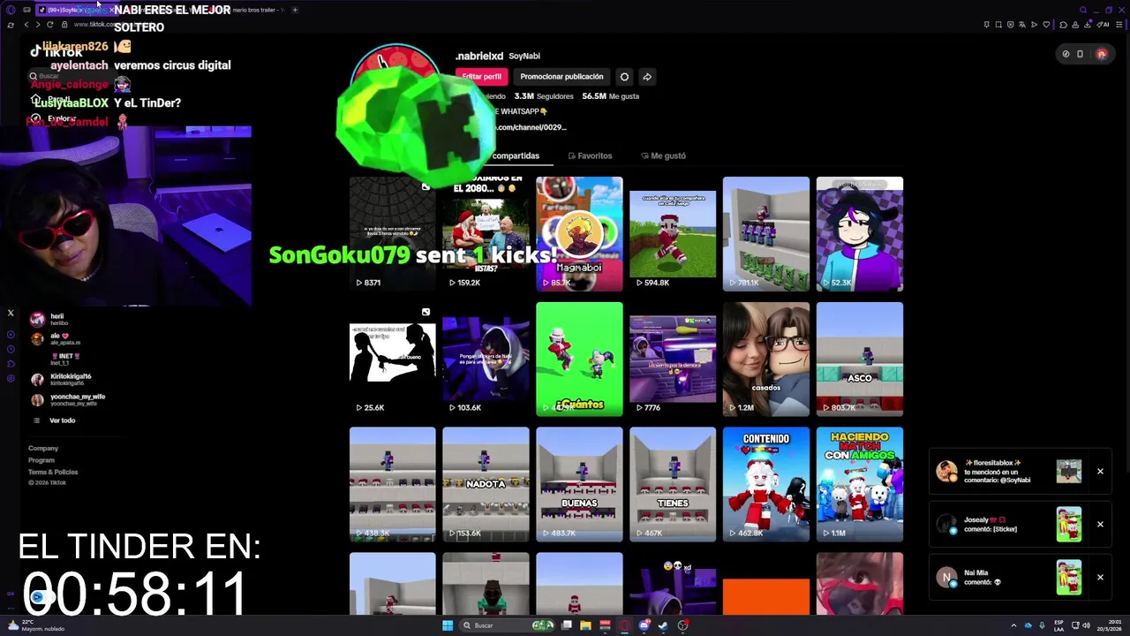Open the ASCO video thumbnail
Screen dimensions: 1130x636
tap(860, 360)
